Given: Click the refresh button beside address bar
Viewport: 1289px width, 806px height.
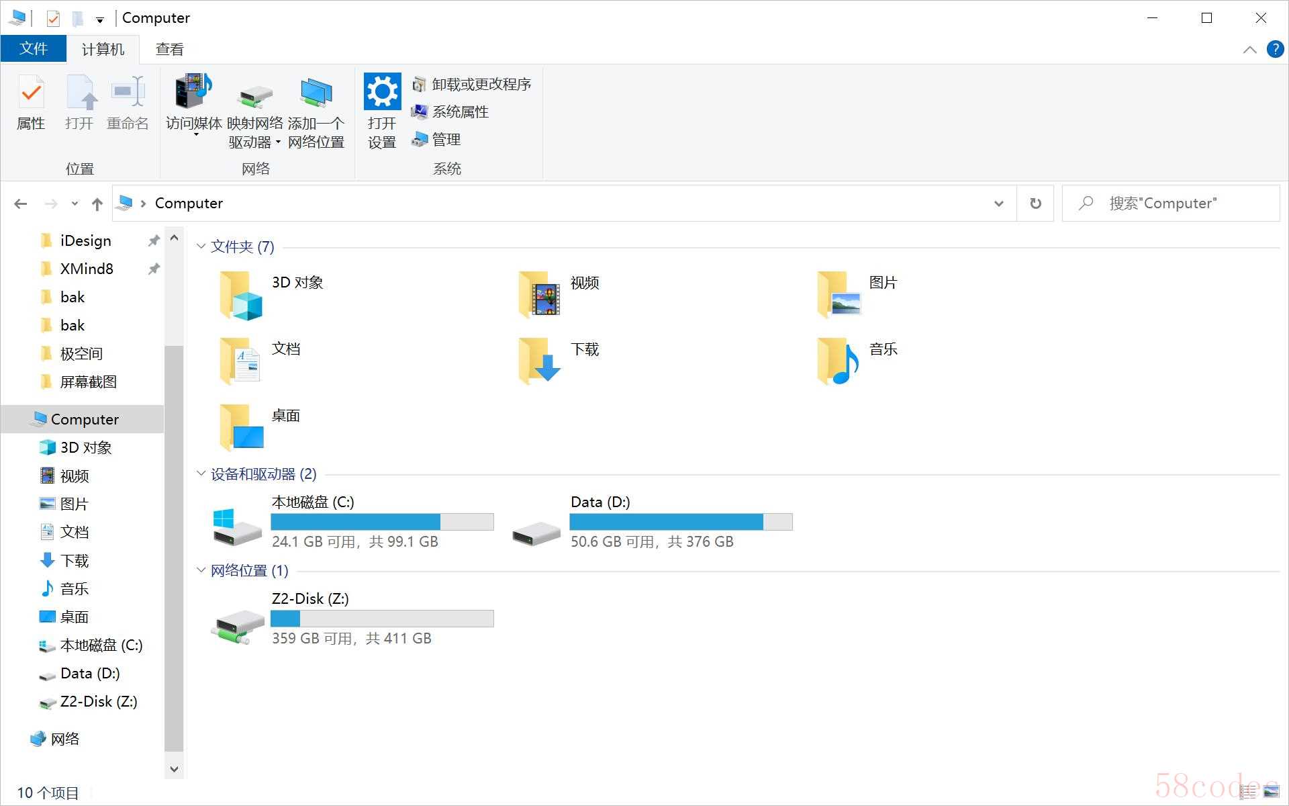Looking at the screenshot, I should (x=1035, y=203).
